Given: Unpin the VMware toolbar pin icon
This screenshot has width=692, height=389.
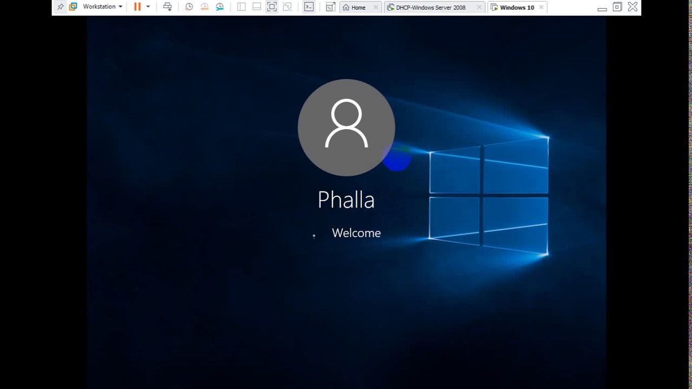Looking at the screenshot, I should click(60, 7).
